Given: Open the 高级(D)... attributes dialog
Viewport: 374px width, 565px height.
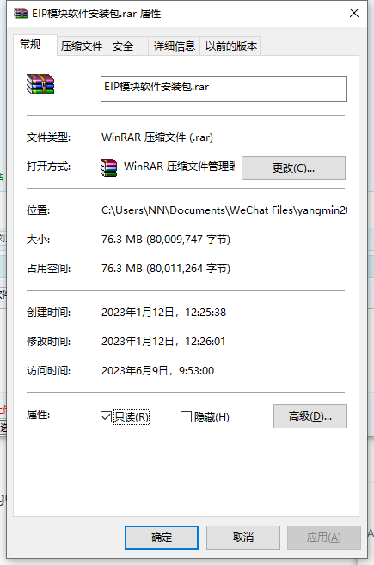Looking at the screenshot, I should click(310, 416).
